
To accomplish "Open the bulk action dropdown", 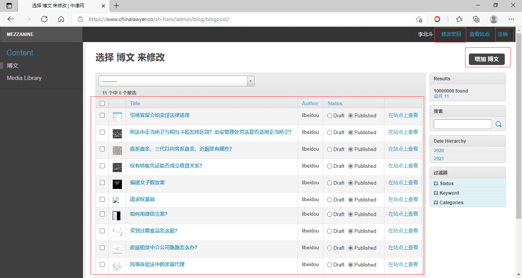I will click(177, 81).
